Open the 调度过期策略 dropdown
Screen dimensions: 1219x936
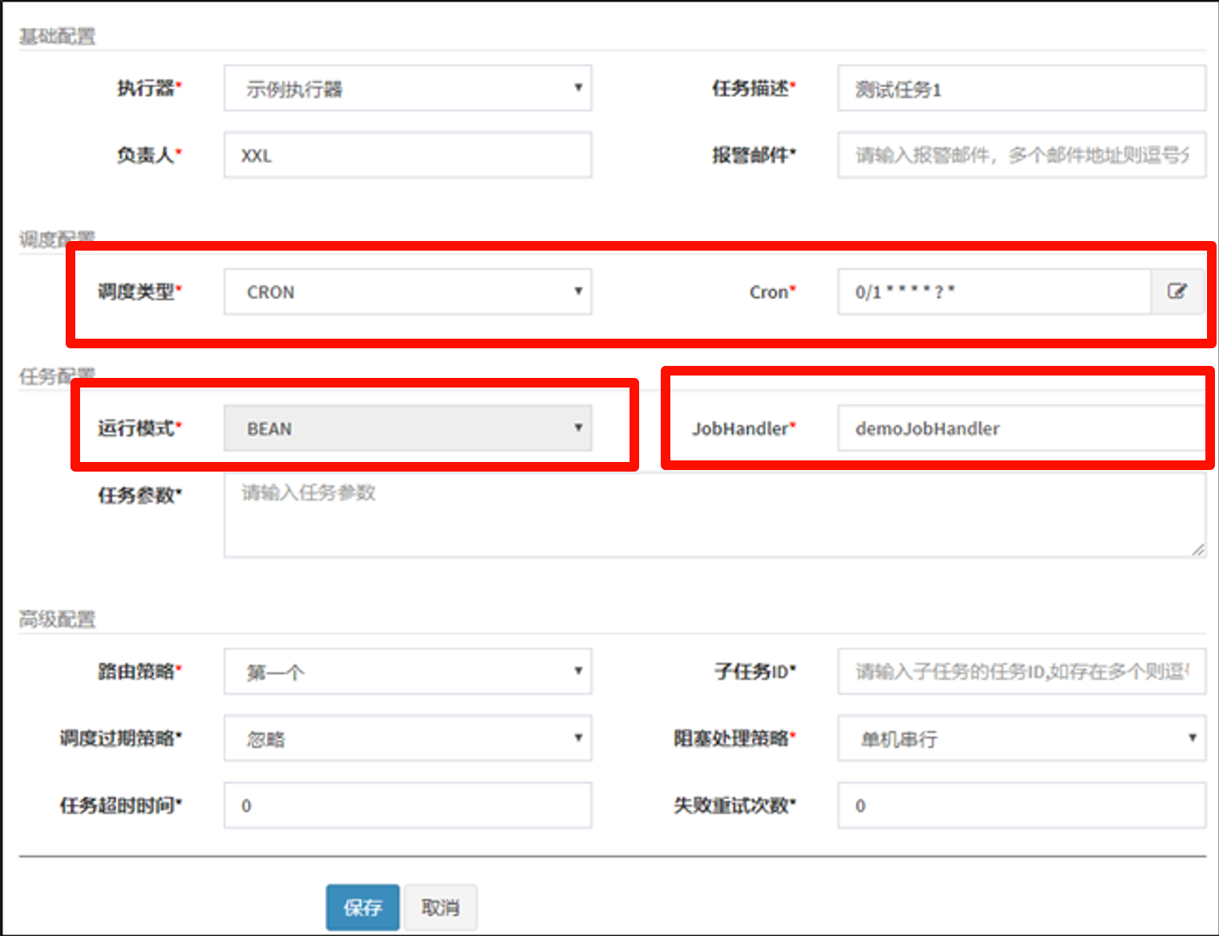[407, 738]
